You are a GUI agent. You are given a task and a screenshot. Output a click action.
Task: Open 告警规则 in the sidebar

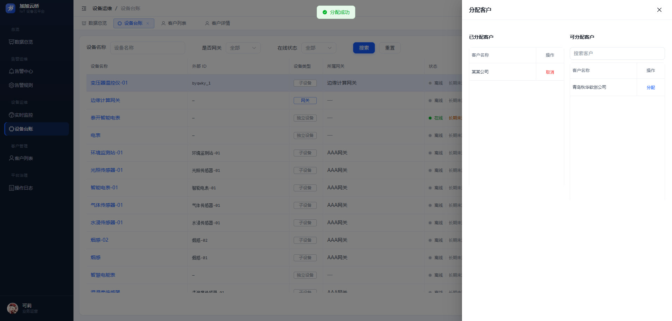[x=37, y=85]
